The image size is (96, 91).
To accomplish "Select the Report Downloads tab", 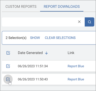I will (x=62, y=7).
